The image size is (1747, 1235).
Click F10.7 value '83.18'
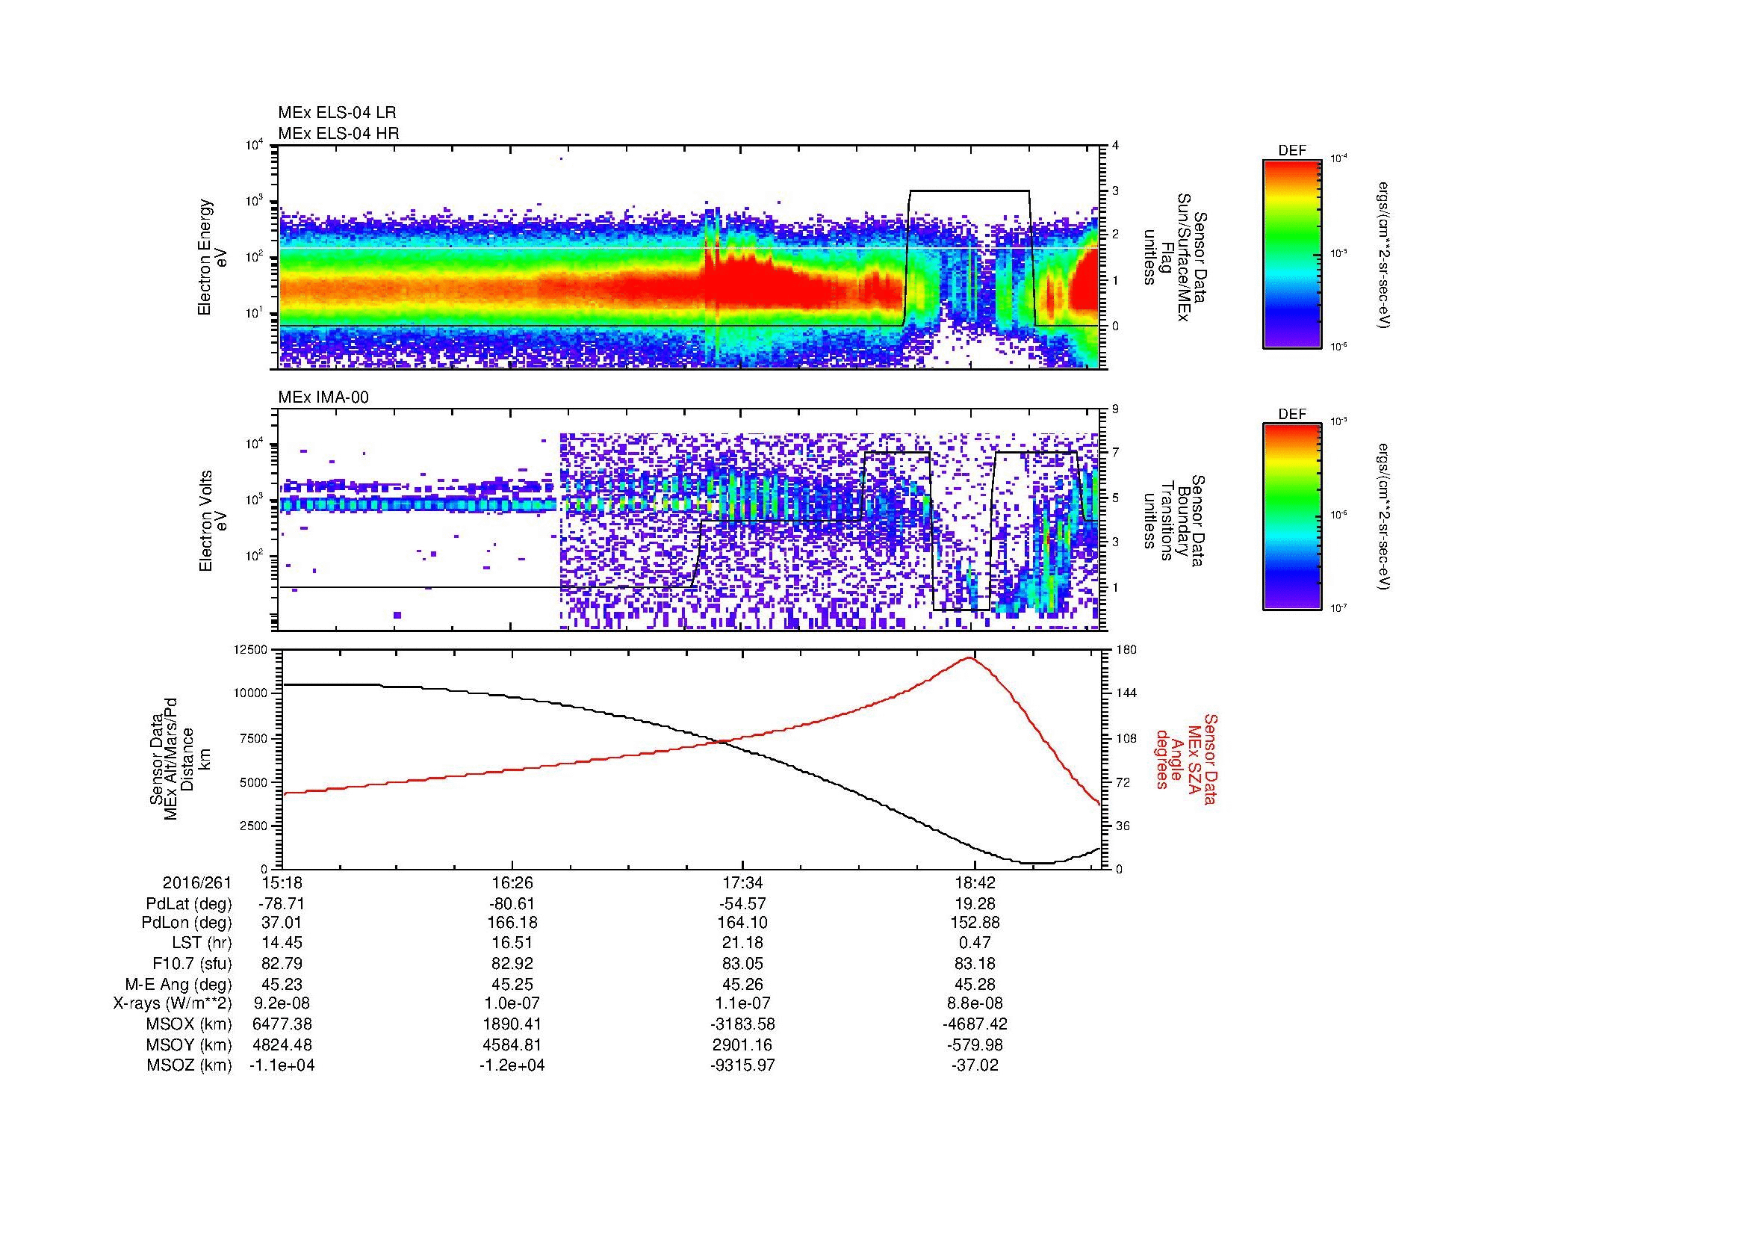[975, 964]
